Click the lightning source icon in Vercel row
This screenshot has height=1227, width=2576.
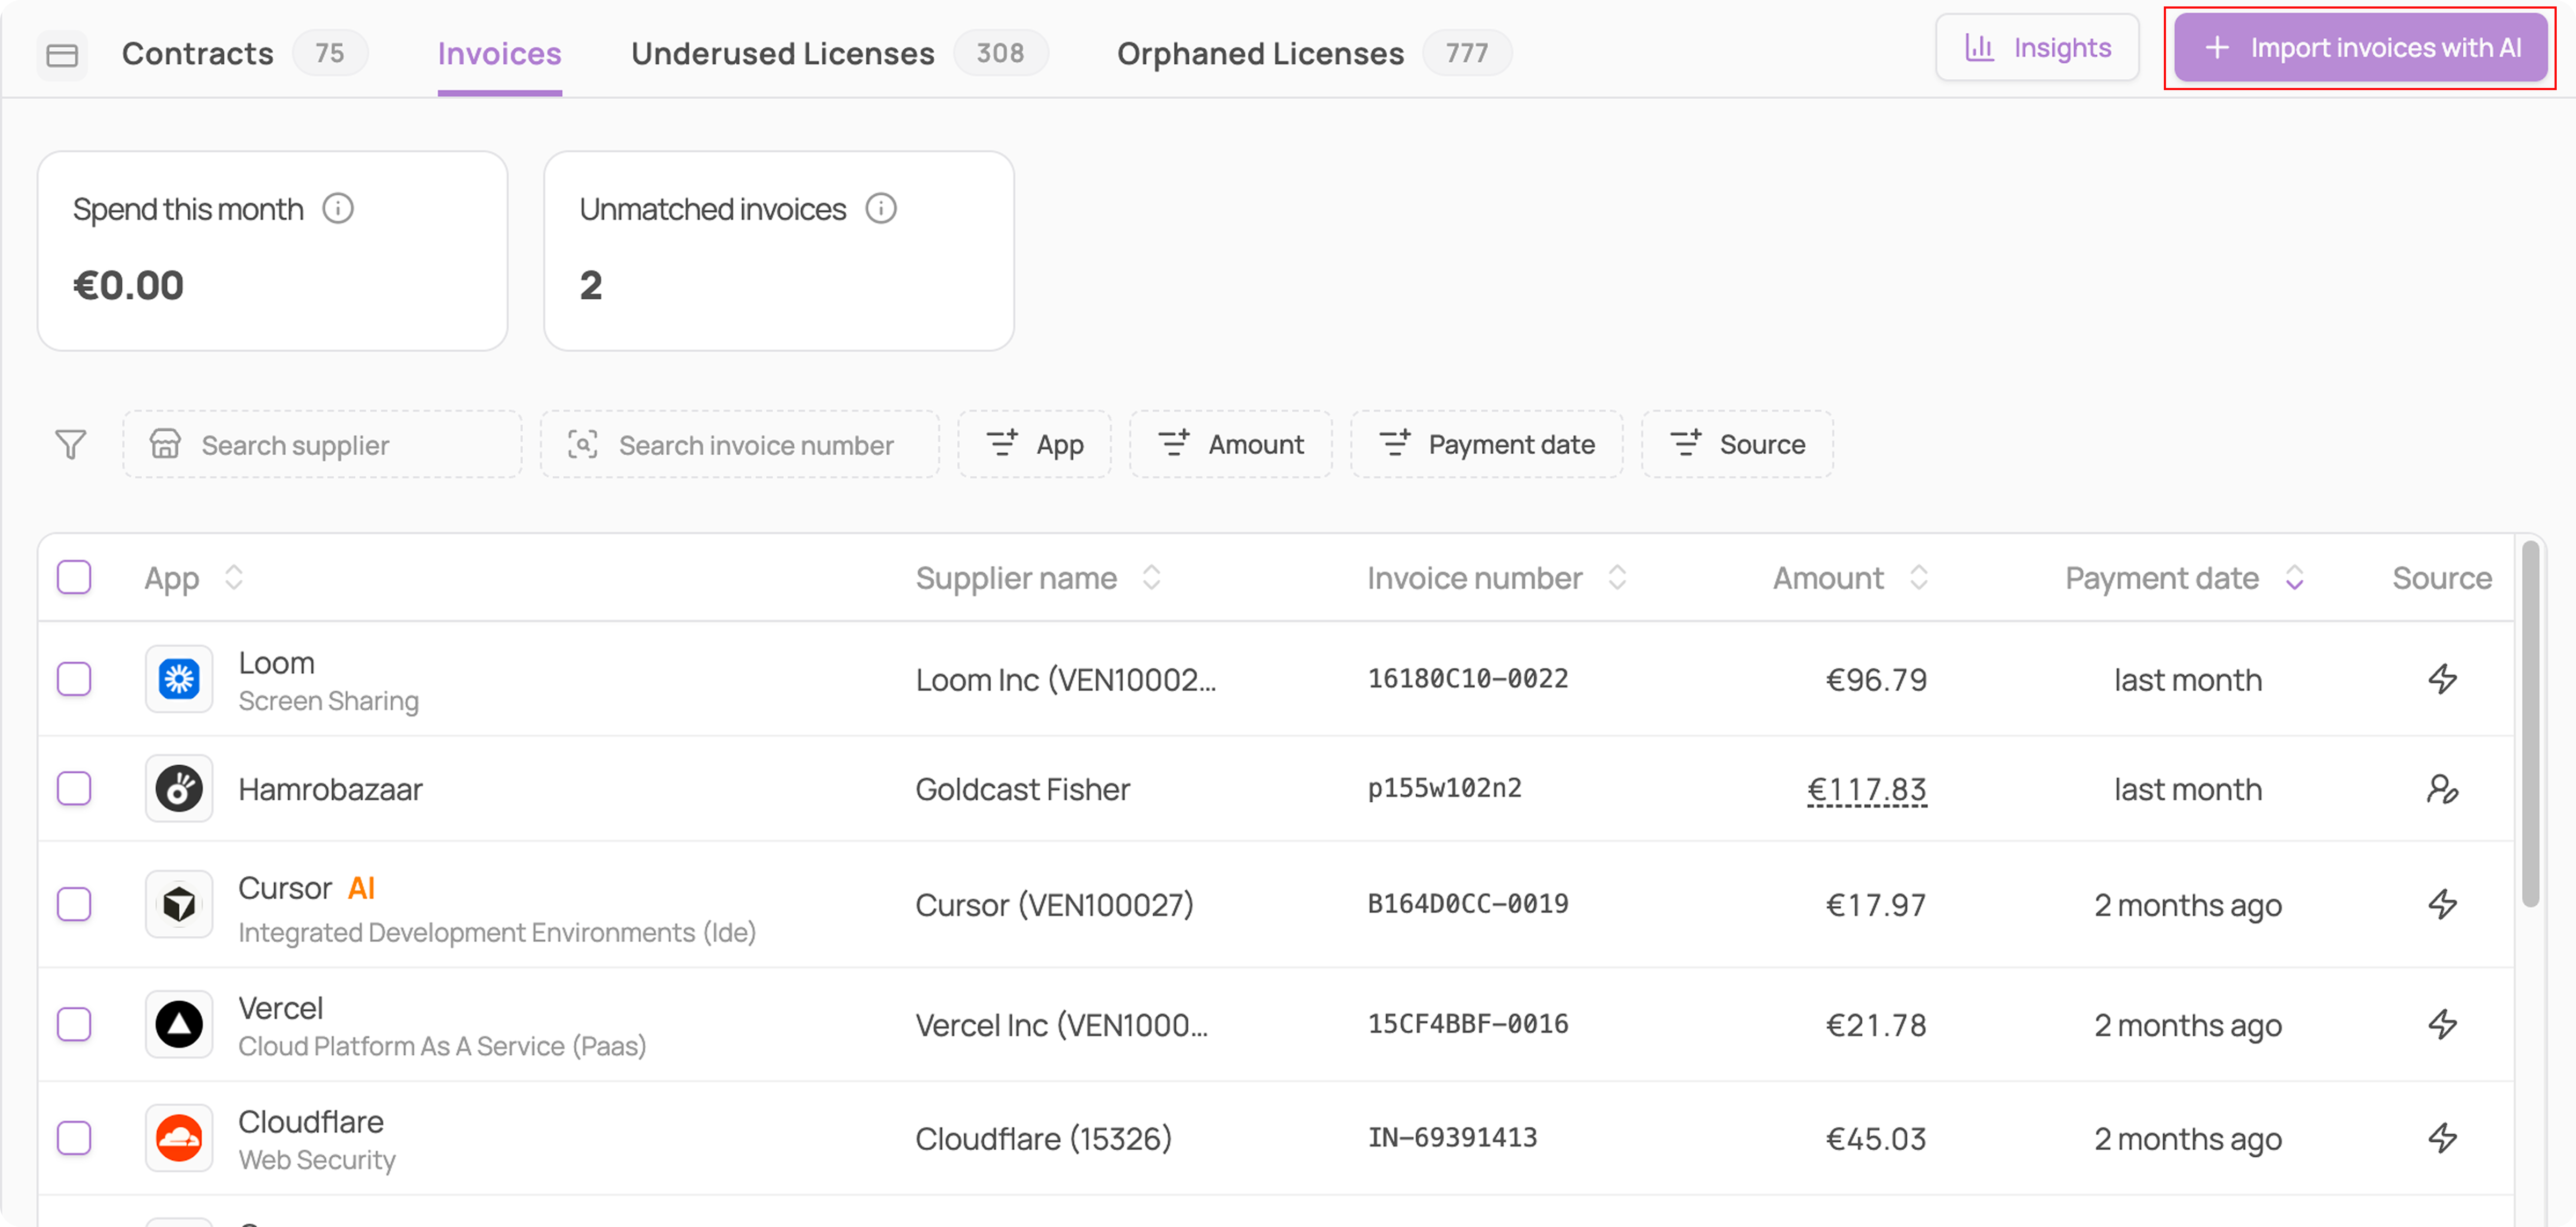[x=2442, y=1024]
